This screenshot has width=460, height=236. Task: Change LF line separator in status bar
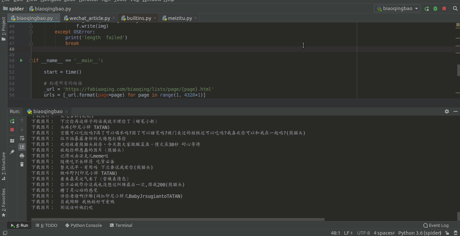pos(348,233)
